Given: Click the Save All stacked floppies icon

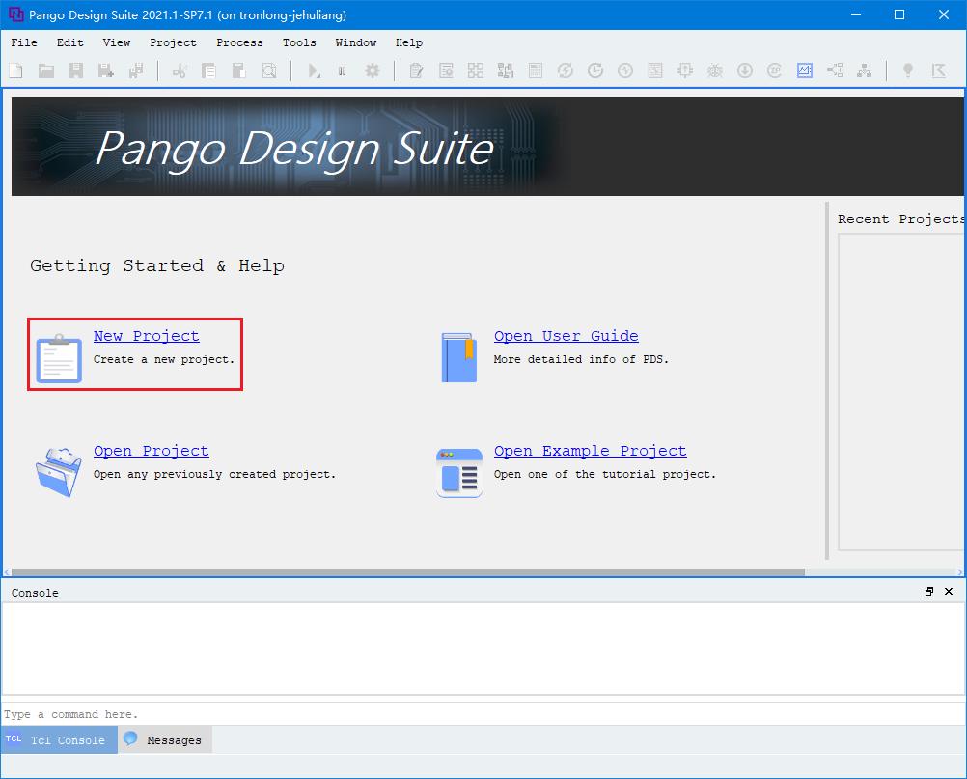Looking at the screenshot, I should 136,70.
